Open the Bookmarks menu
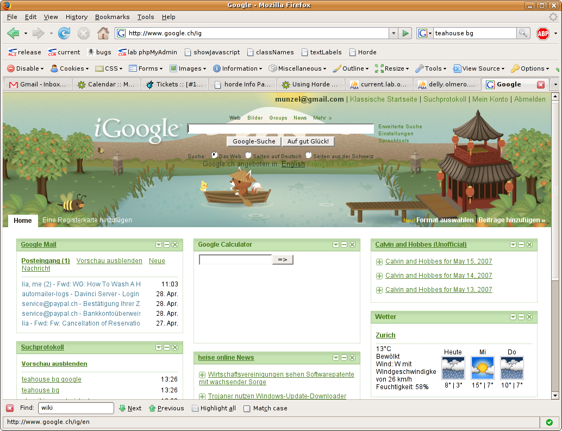This screenshot has height=431, width=562. tap(112, 17)
